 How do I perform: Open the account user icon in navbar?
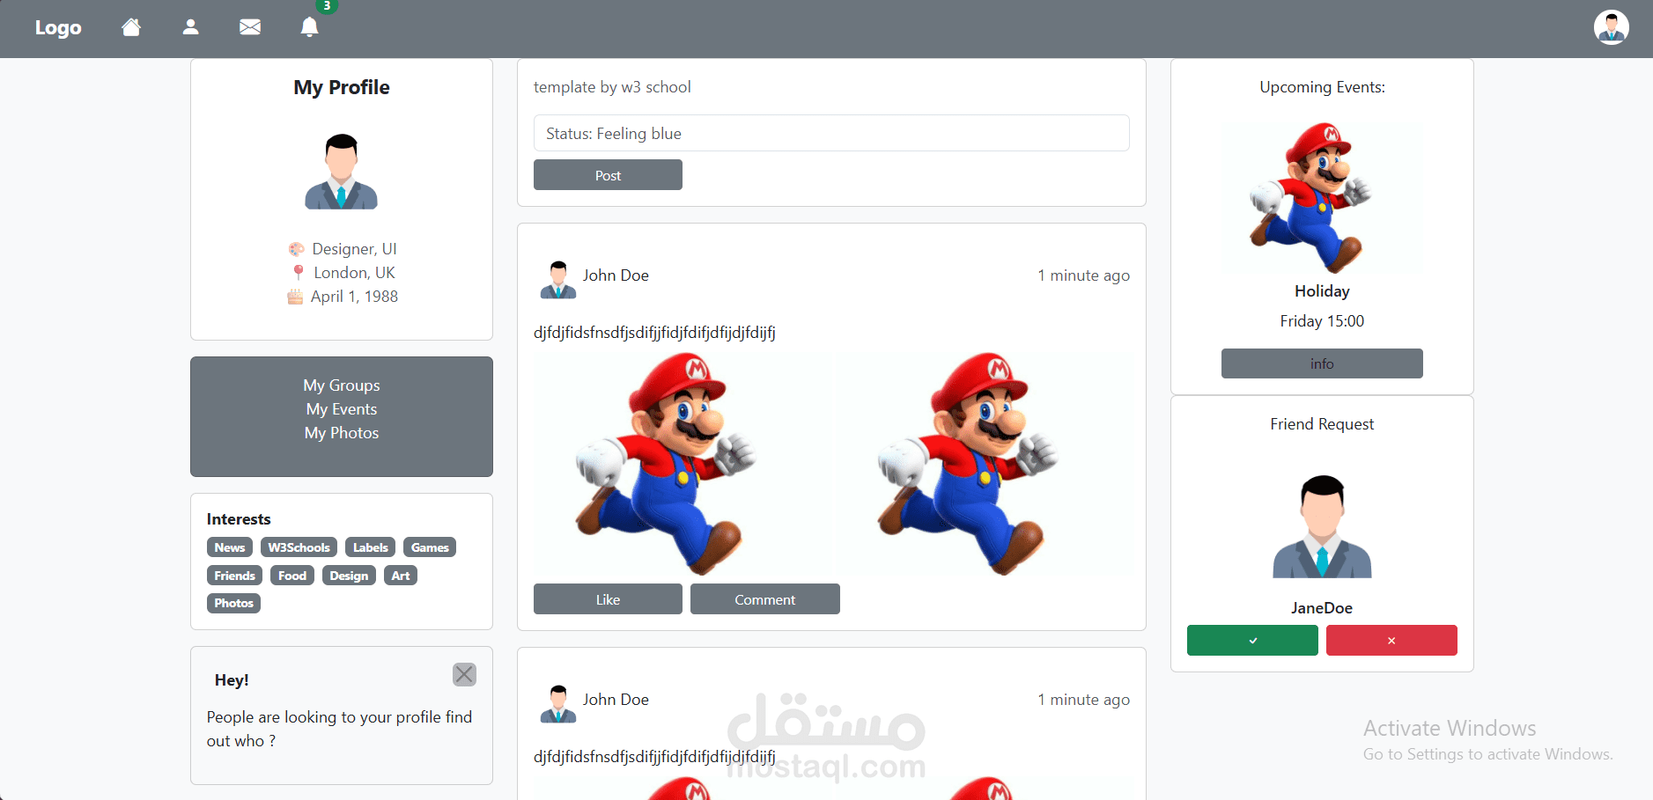pyautogui.click(x=190, y=27)
